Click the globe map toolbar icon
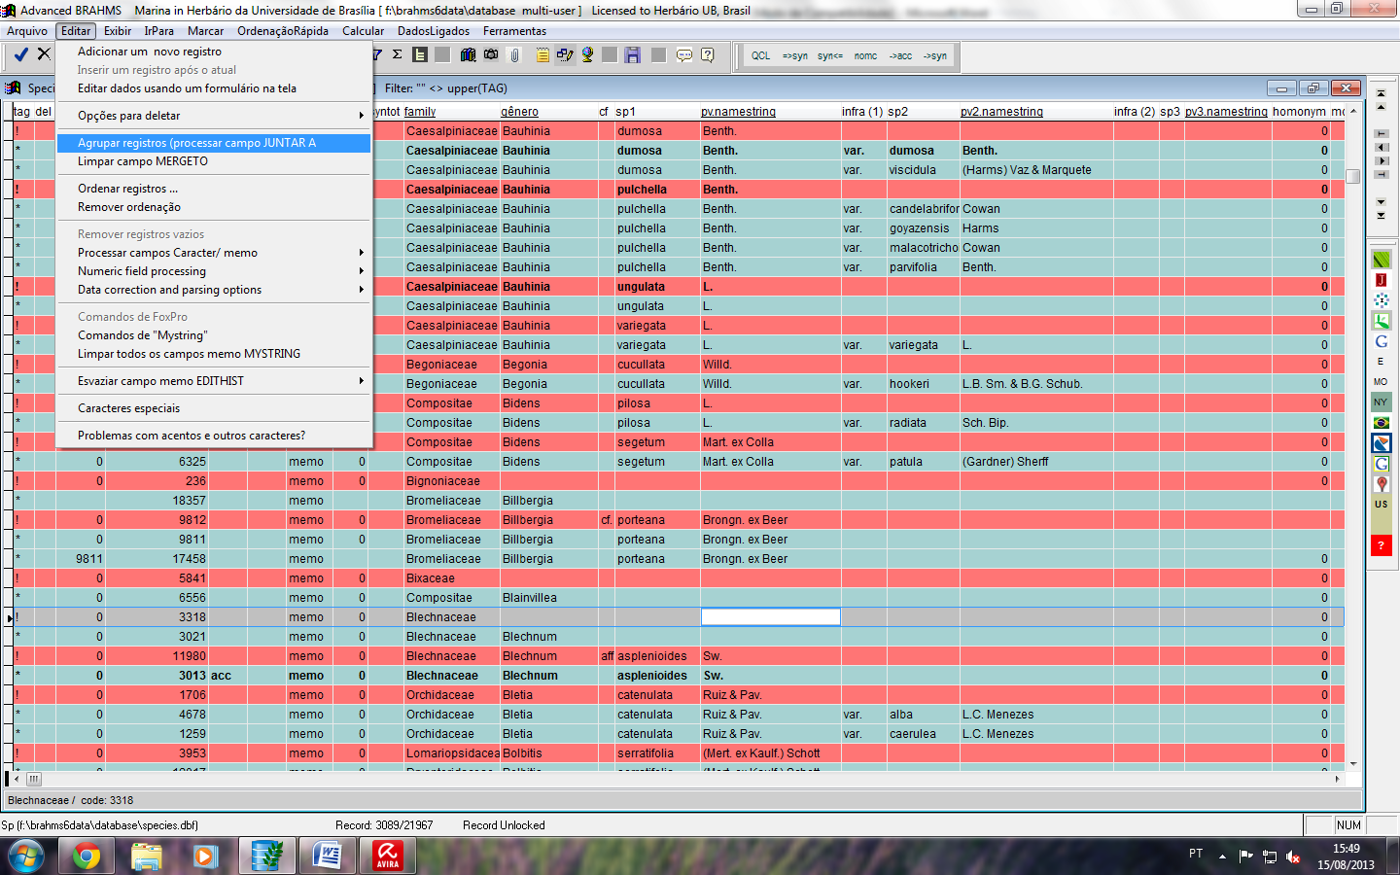 click(587, 55)
